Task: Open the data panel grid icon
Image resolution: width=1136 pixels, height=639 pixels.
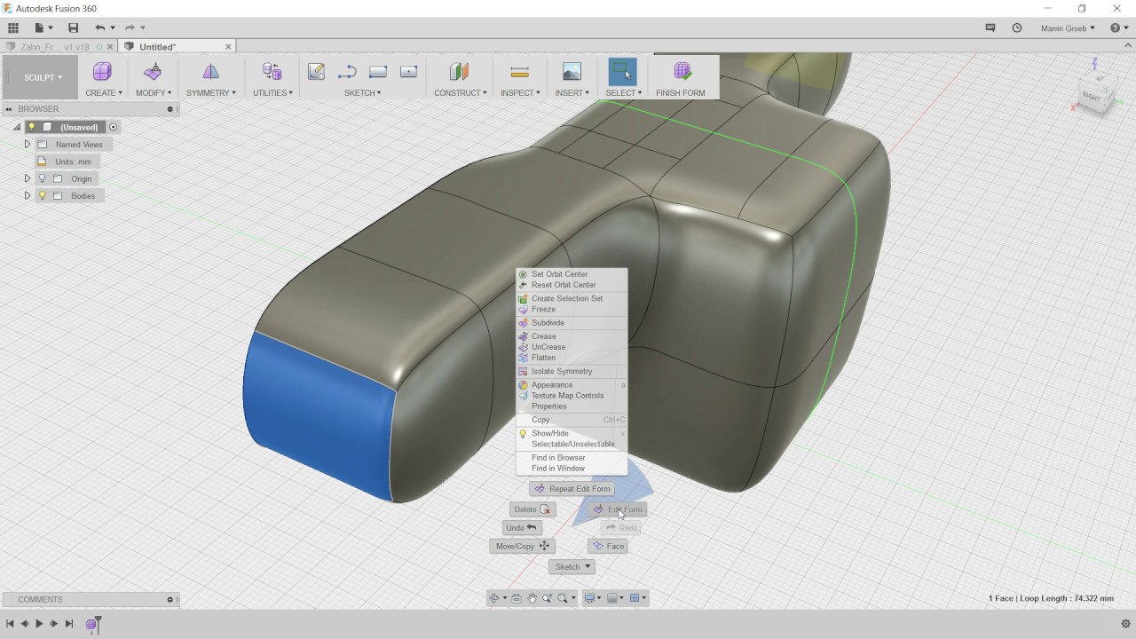Action: point(13,28)
